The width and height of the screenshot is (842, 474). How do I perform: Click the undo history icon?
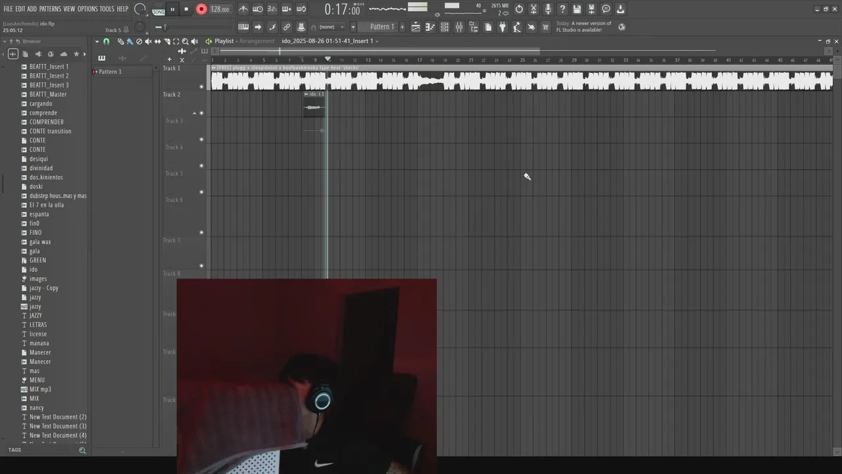pyautogui.click(x=518, y=9)
